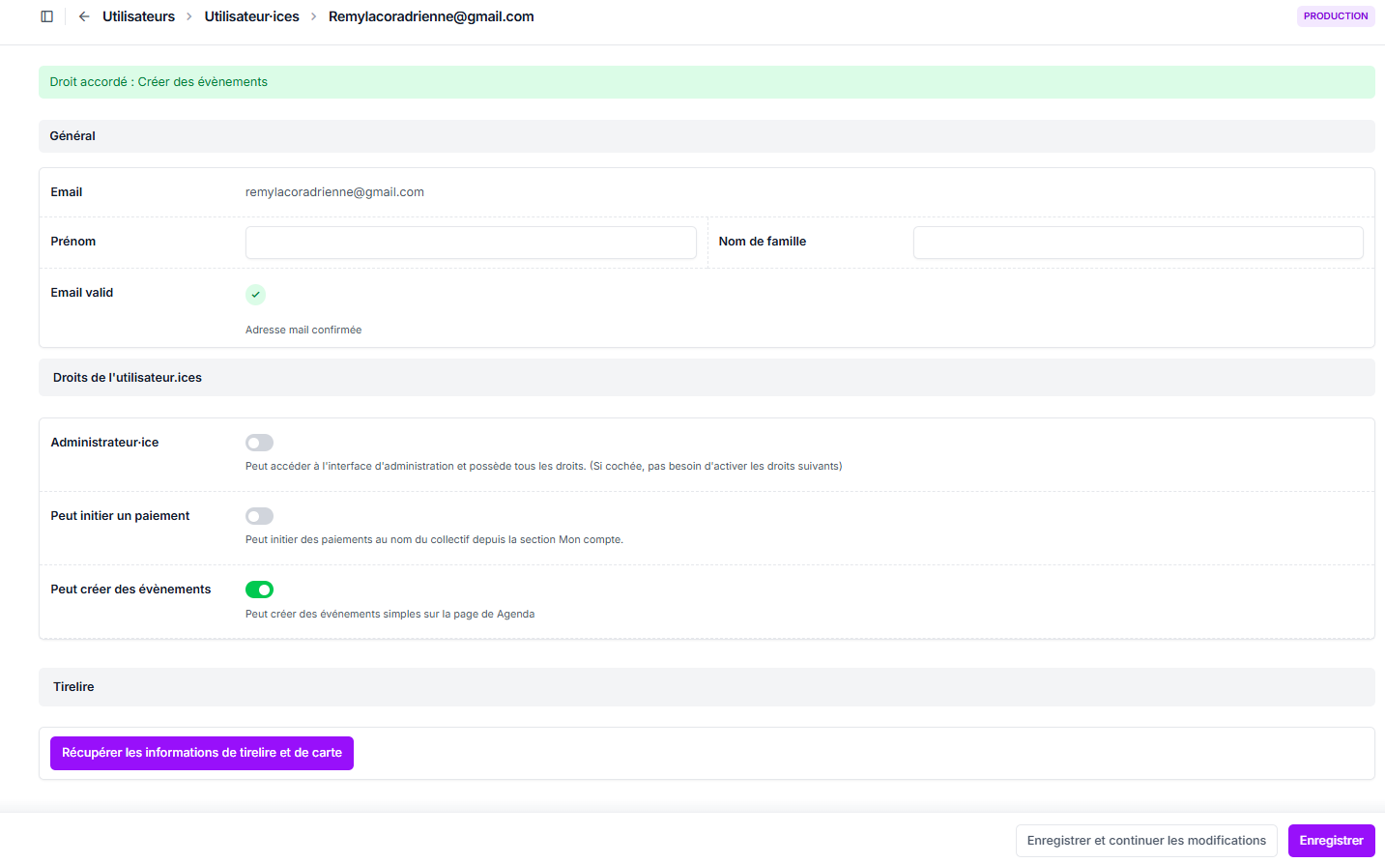Select the Remylacoradrienne@gmail.com breadcrumb
1385x863 pixels.
431,16
